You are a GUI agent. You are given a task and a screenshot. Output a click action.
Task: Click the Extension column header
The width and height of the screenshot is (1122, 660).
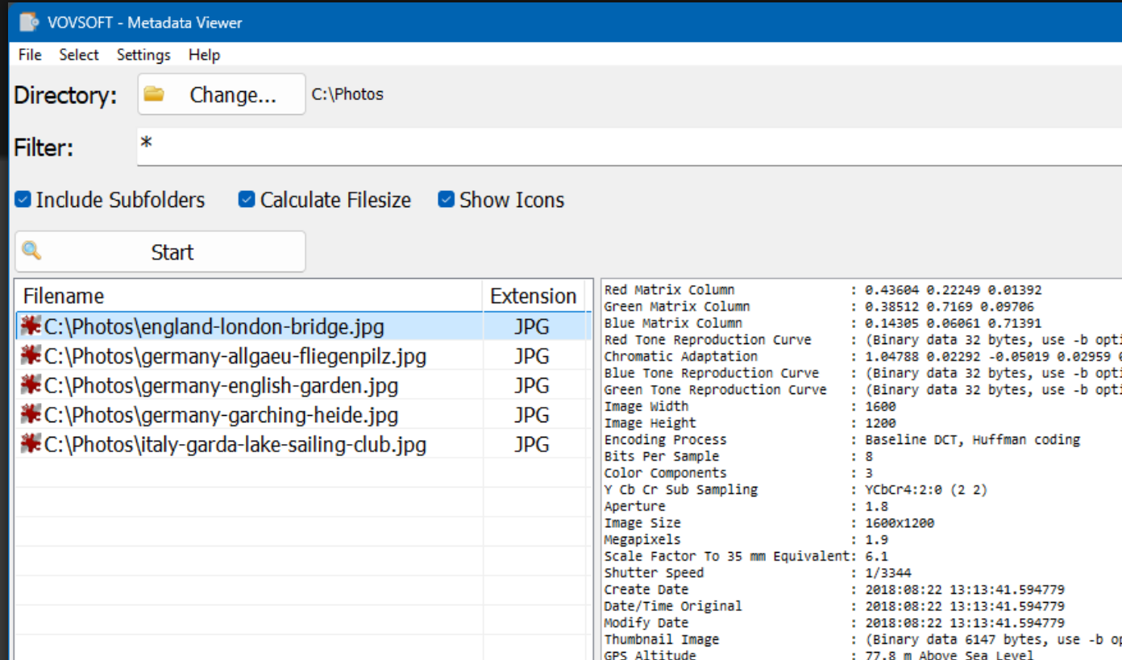[532, 296]
